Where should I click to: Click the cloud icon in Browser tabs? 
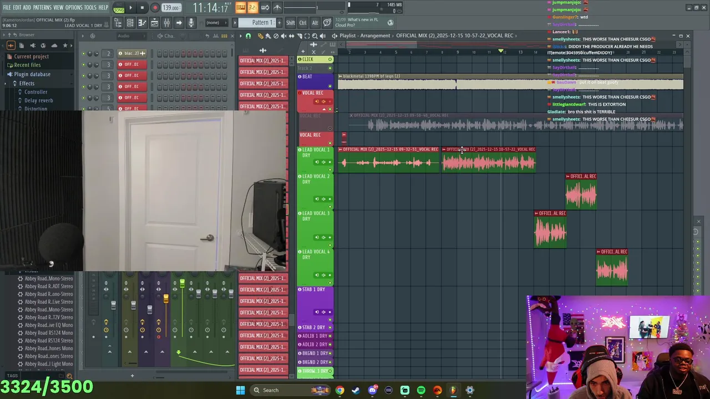click(54, 45)
